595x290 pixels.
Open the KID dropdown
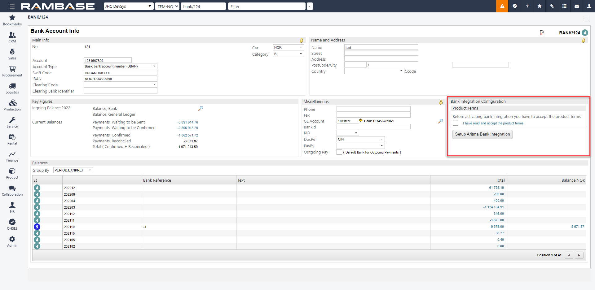[348, 133]
